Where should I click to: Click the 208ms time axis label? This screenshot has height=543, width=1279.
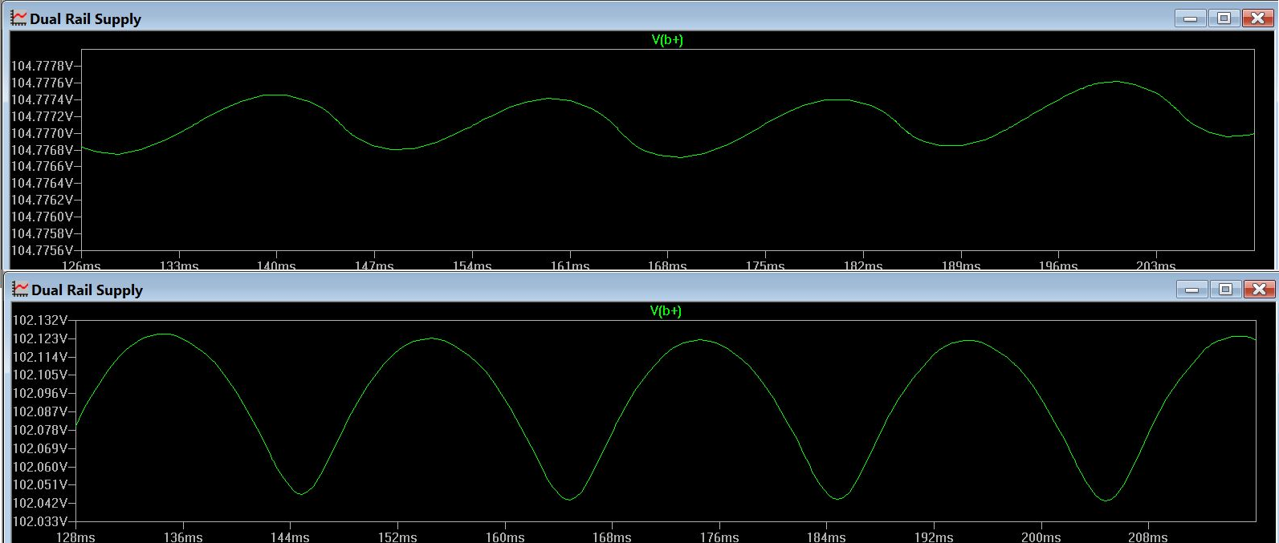pos(1148,537)
